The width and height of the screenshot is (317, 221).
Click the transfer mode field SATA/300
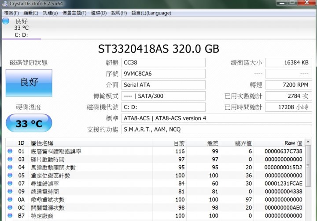[163, 96]
